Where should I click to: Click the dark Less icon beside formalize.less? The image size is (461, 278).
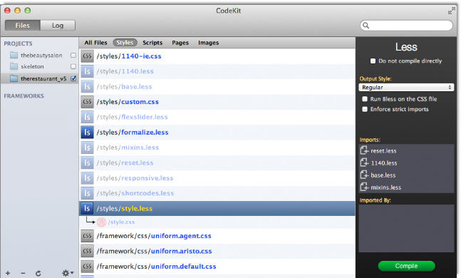[88, 133]
